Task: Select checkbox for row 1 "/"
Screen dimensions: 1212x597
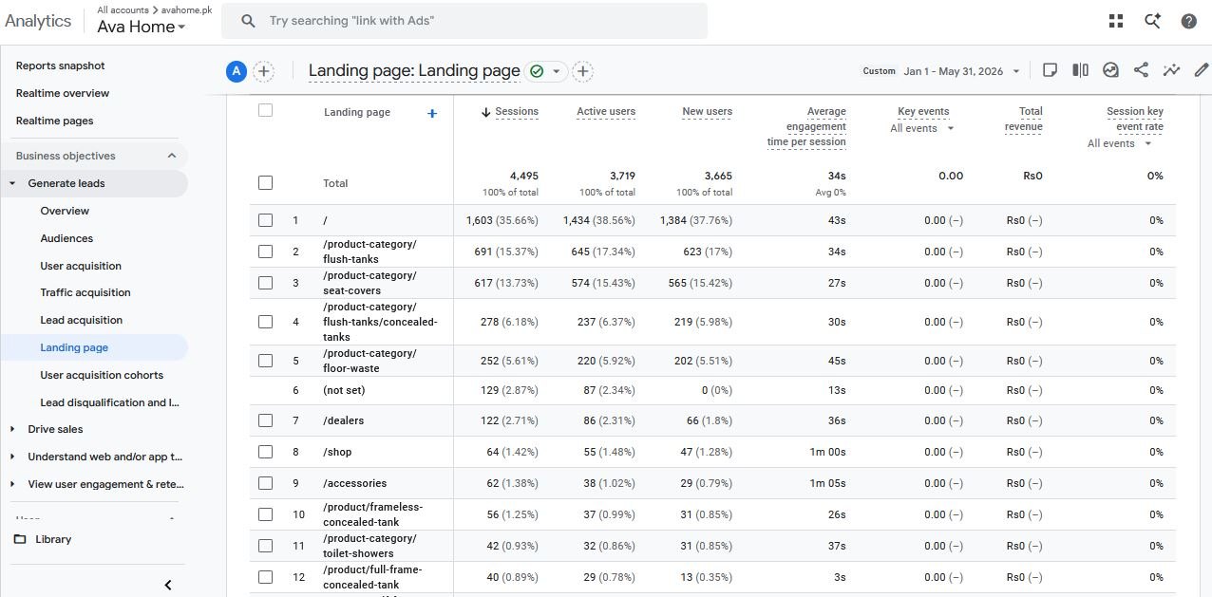Action: [x=265, y=220]
